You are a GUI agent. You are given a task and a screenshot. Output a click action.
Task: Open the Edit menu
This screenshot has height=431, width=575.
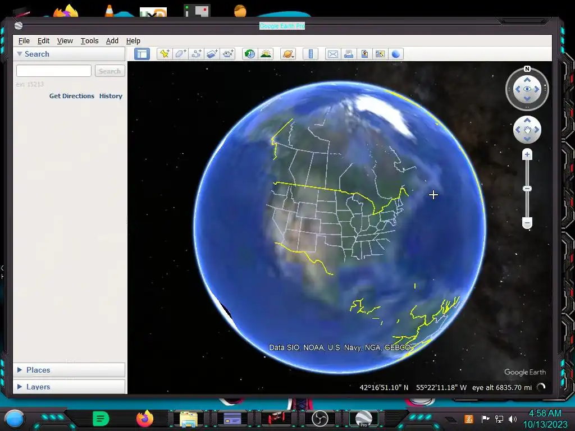click(x=43, y=40)
